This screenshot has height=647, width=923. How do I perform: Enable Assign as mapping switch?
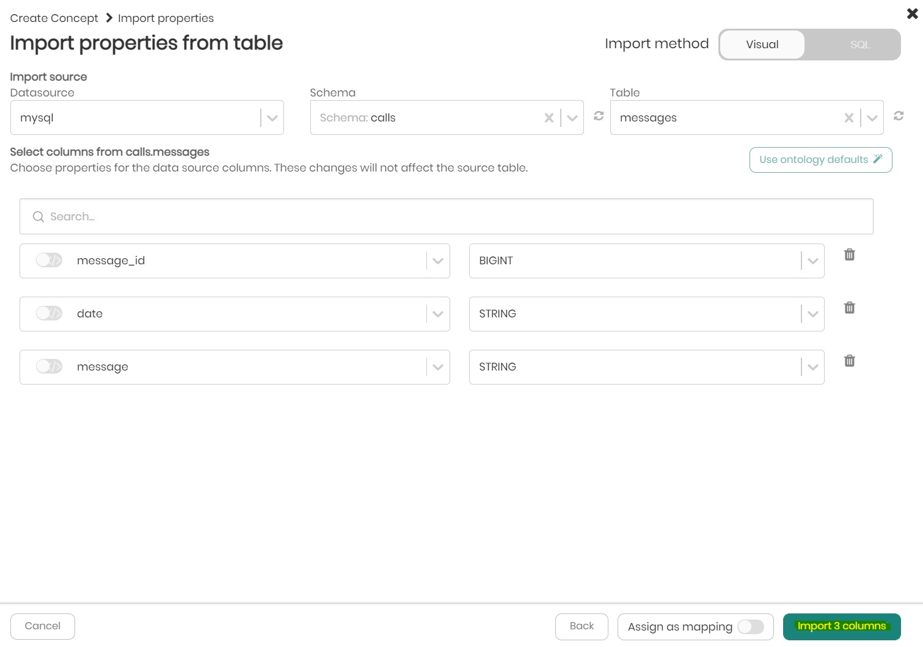pyautogui.click(x=751, y=627)
